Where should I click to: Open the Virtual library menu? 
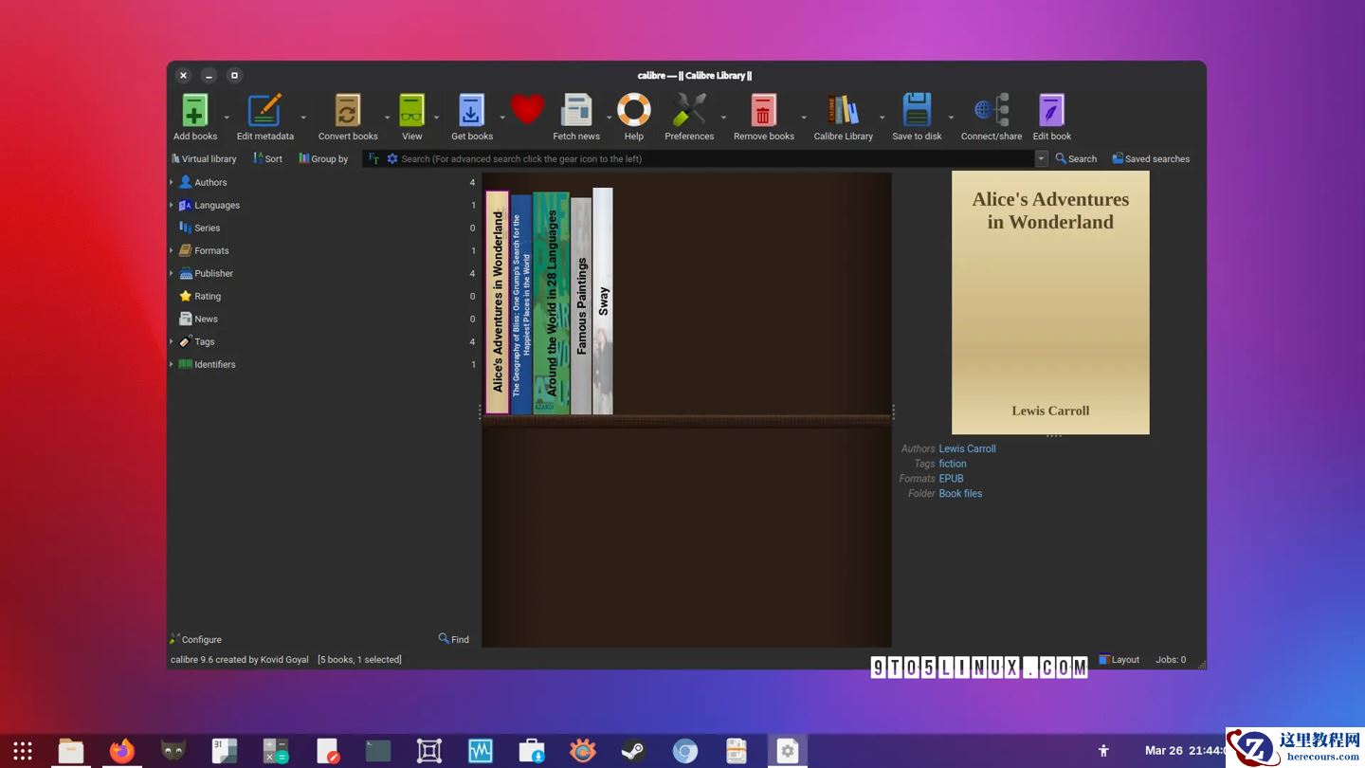[x=204, y=159]
